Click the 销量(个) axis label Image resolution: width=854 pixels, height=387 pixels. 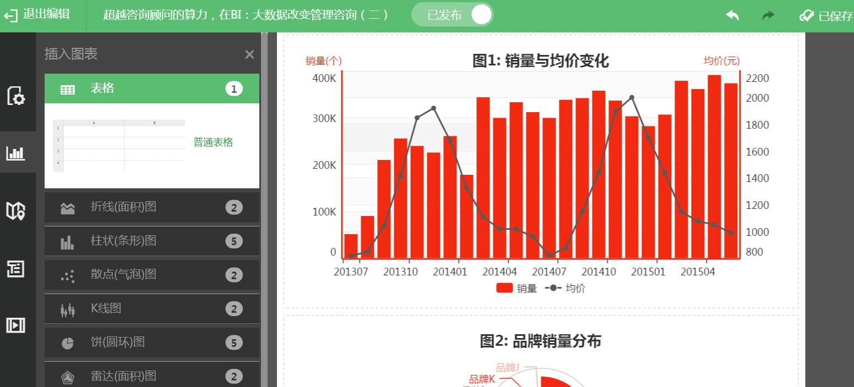[324, 61]
